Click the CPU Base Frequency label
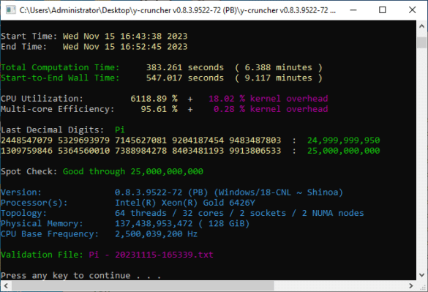 (x=50, y=233)
